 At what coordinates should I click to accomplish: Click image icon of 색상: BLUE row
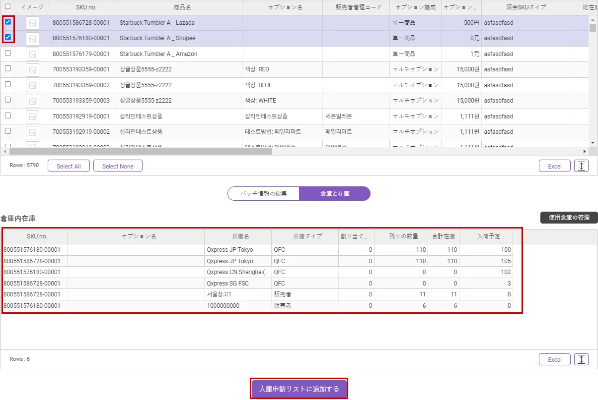point(32,85)
